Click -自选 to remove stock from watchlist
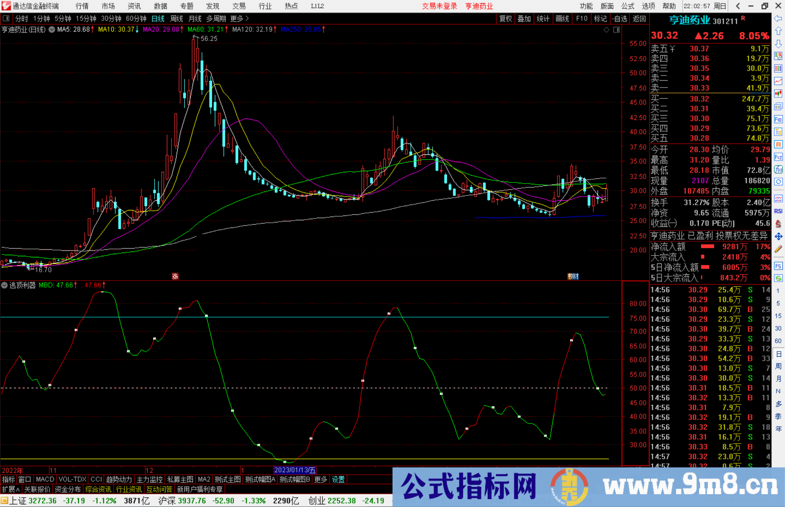785x507 pixels. pos(620,19)
